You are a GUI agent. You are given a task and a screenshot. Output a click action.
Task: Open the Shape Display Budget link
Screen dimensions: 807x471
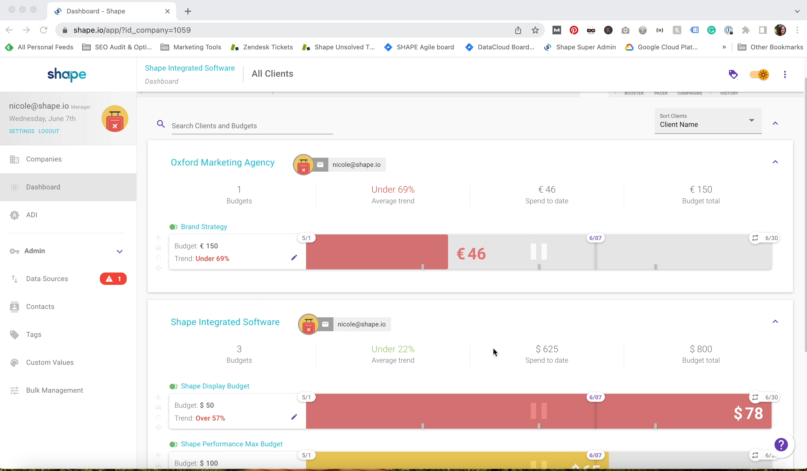click(x=215, y=386)
